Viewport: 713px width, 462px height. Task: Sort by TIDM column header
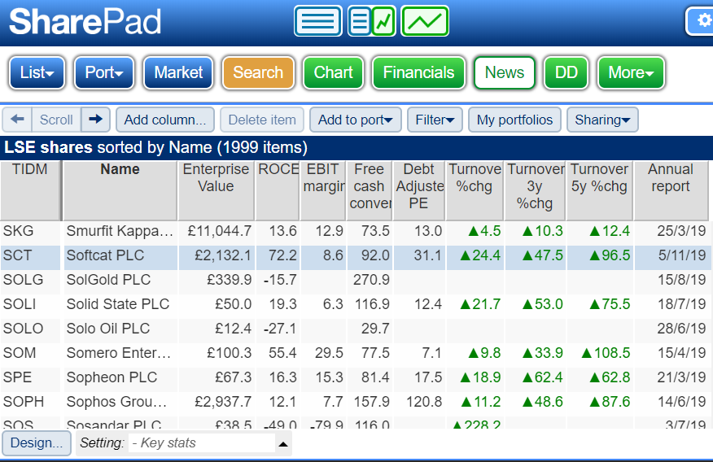click(30, 190)
